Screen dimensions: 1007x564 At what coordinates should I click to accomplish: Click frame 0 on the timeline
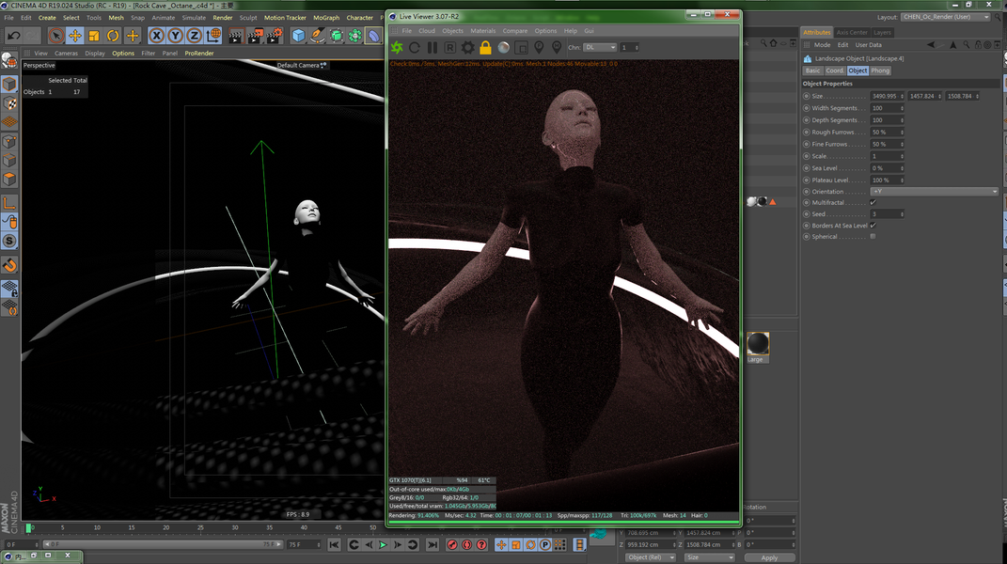28,528
